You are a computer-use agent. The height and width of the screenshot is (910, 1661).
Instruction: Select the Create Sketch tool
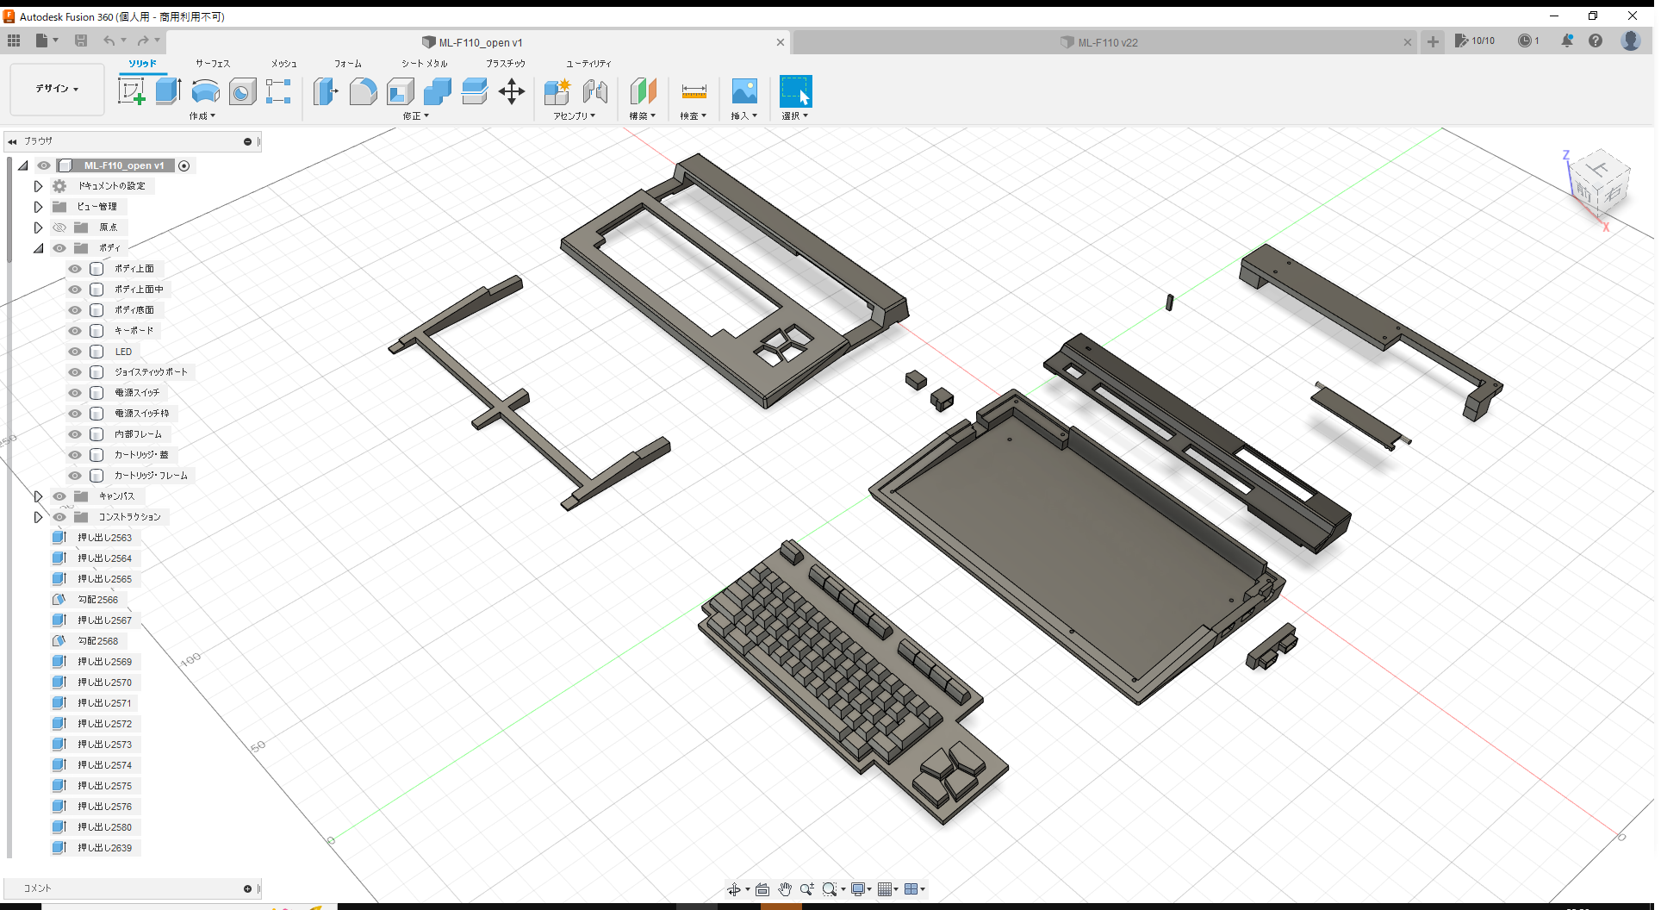[131, 90]
